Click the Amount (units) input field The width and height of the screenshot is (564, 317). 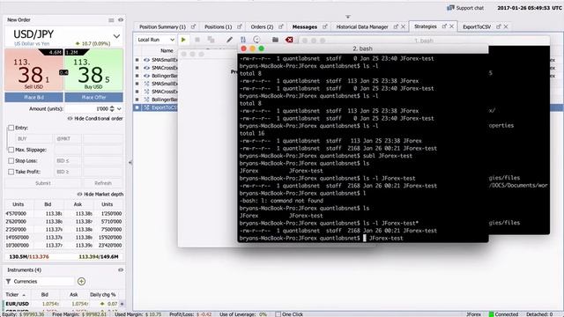click(87, 108)
